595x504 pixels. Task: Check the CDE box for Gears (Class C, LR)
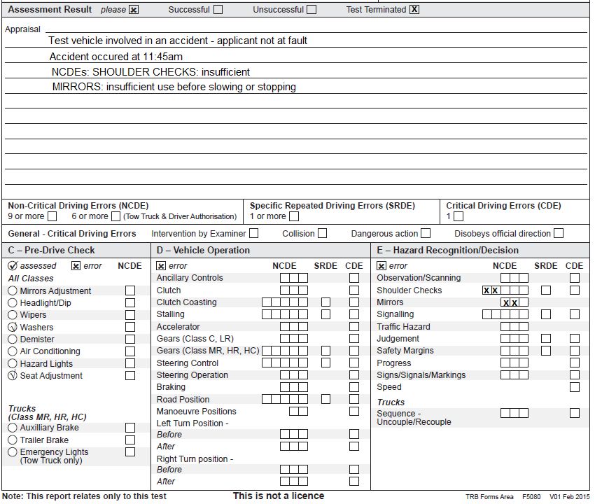(x=354, y=339)
